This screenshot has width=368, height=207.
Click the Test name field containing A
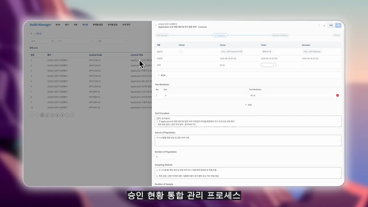pyautogui.click(x=205, y=95)
